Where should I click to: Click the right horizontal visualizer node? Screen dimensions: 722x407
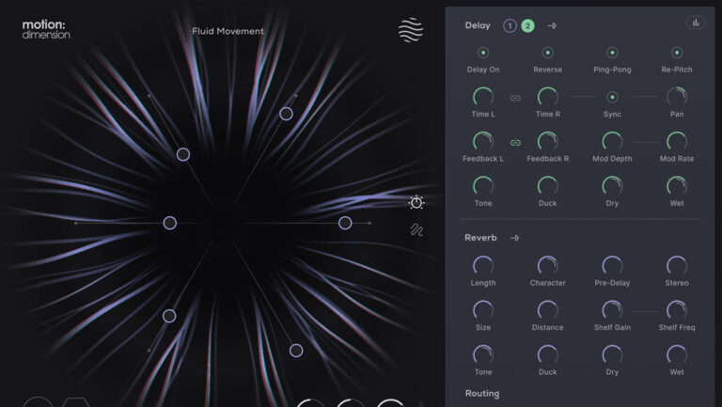pos(345,224)
